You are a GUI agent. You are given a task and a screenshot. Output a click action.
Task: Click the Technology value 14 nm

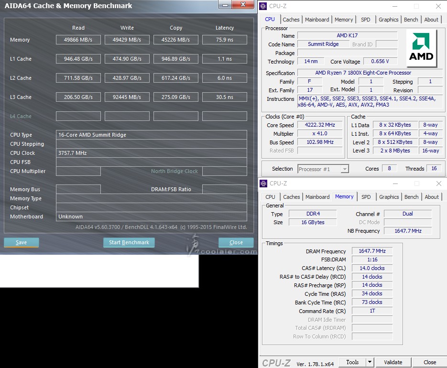311,61
